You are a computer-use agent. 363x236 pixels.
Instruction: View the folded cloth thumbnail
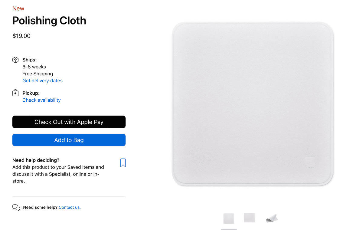[271, 218]
